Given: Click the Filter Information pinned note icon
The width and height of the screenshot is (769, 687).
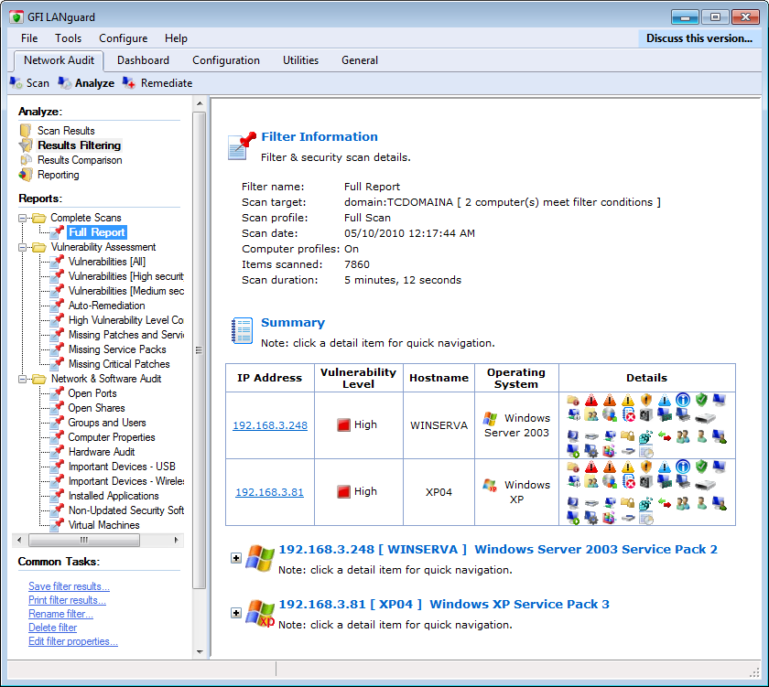Looking at the screenshot, I should tap(242, 145).
